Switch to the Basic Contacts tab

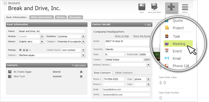click(102, 73)
